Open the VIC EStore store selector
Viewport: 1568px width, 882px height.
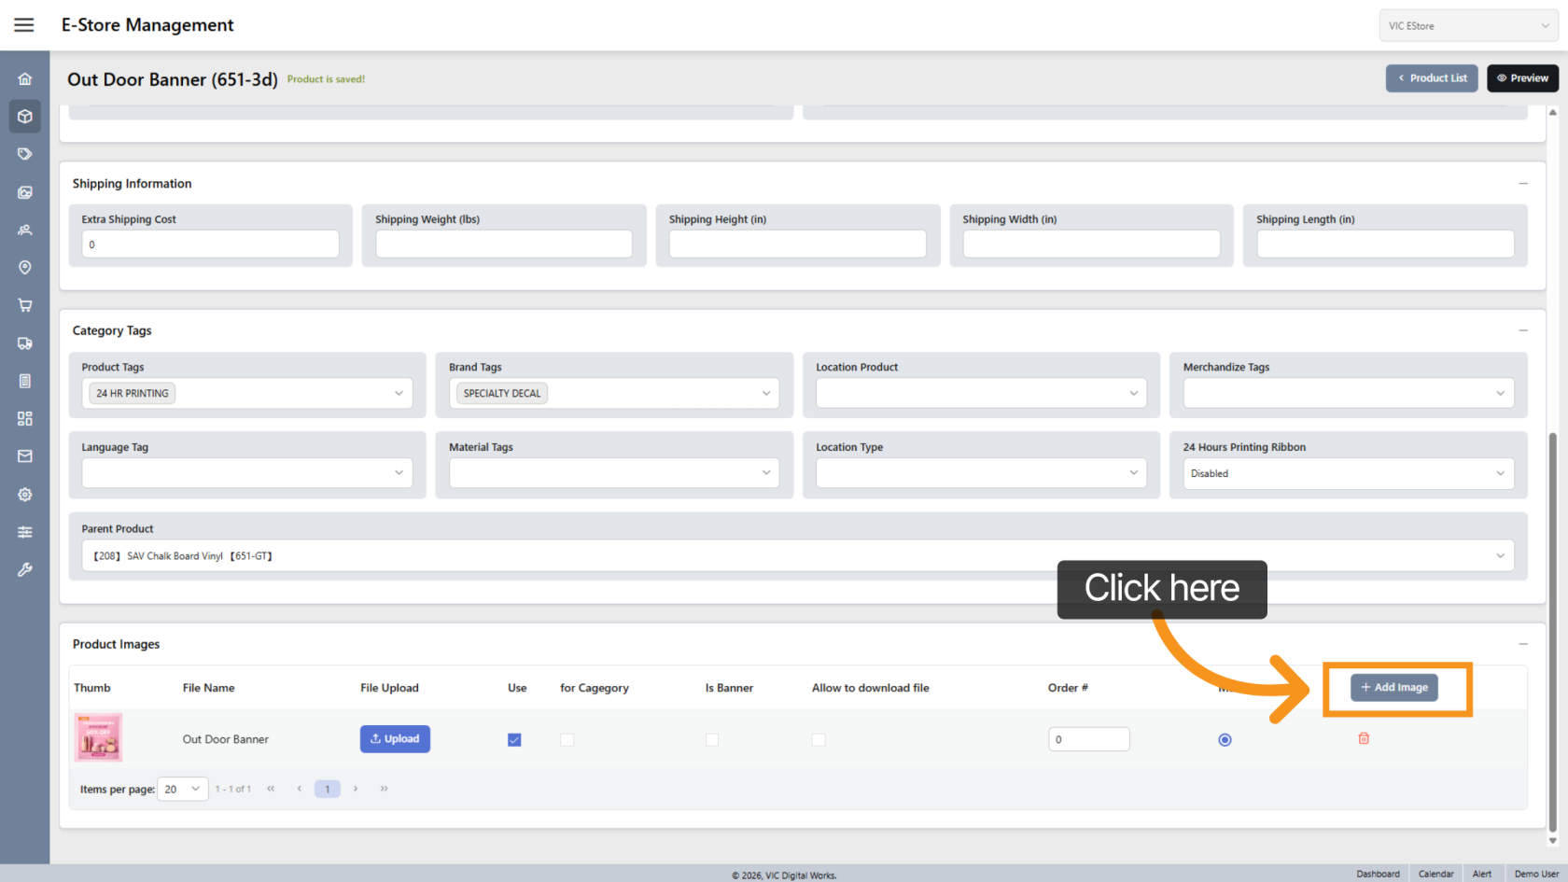coord(1468,26)
